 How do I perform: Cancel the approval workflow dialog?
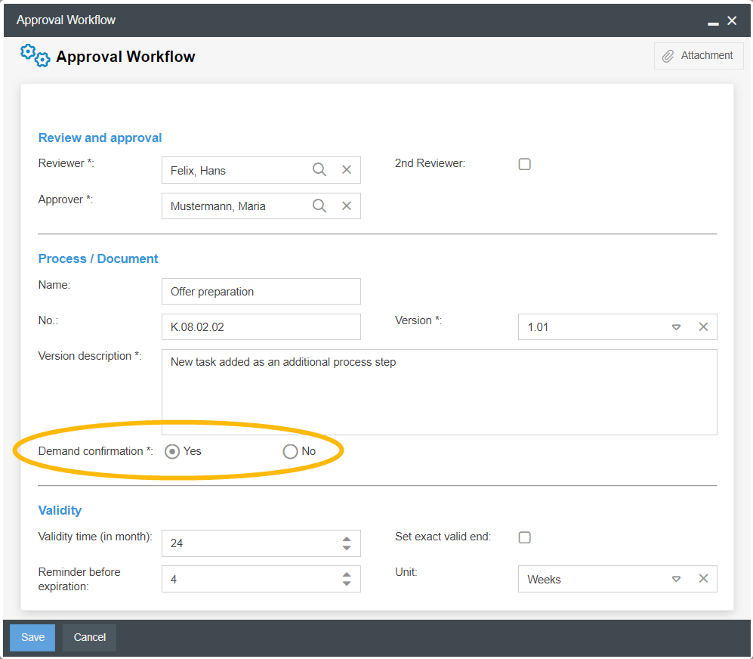pyautogui.click(x=89, y=637)
